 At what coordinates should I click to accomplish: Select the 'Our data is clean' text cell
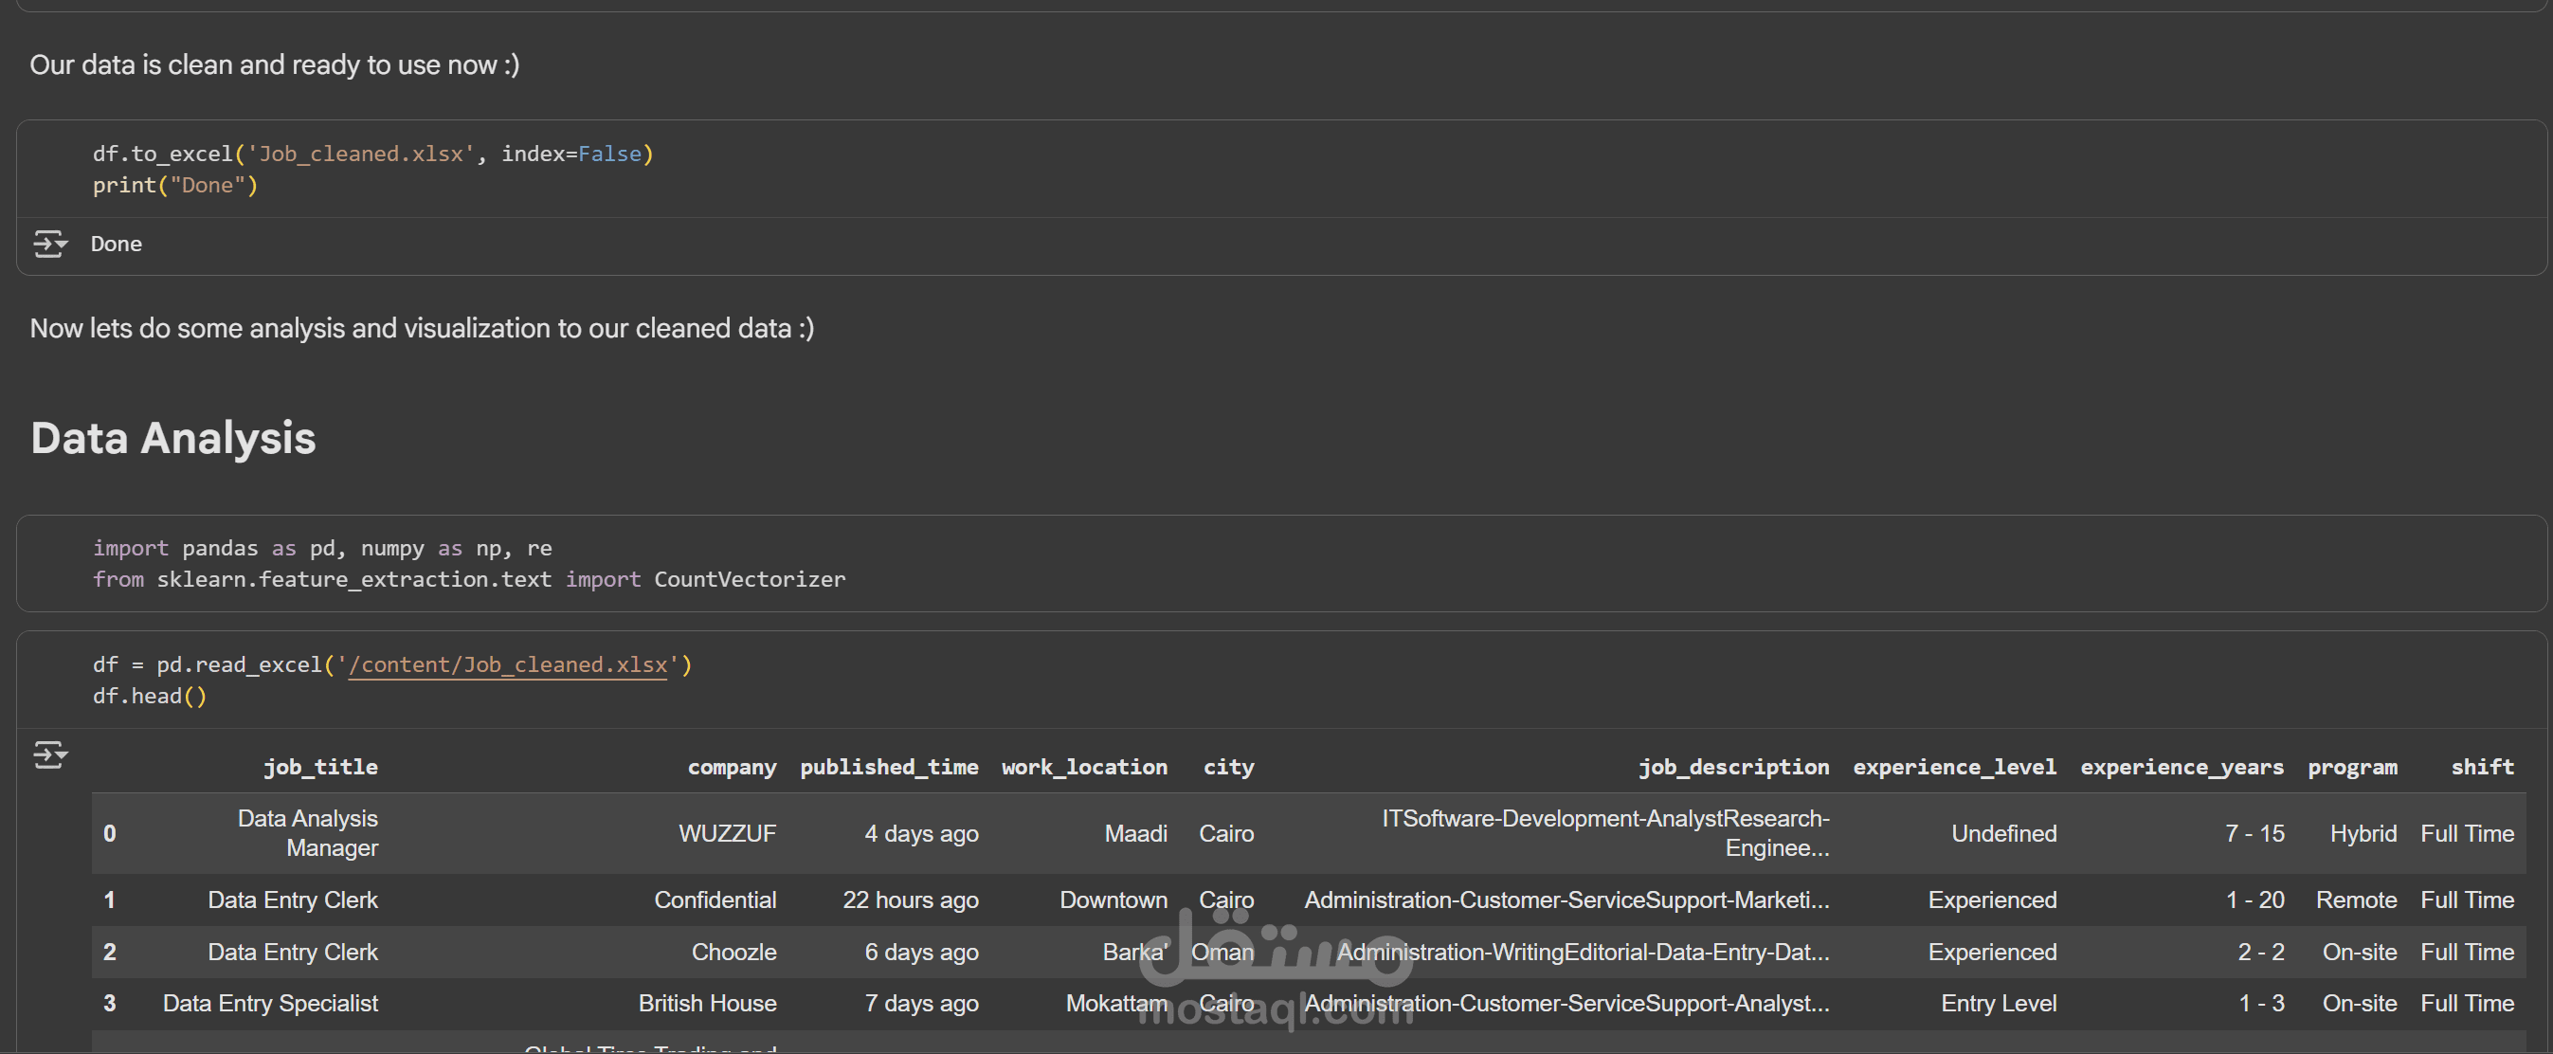click(x=275, y=65)
